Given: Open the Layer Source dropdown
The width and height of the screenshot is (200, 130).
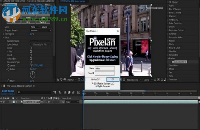Looking at the screenshot, I should (x=46, y=27).
